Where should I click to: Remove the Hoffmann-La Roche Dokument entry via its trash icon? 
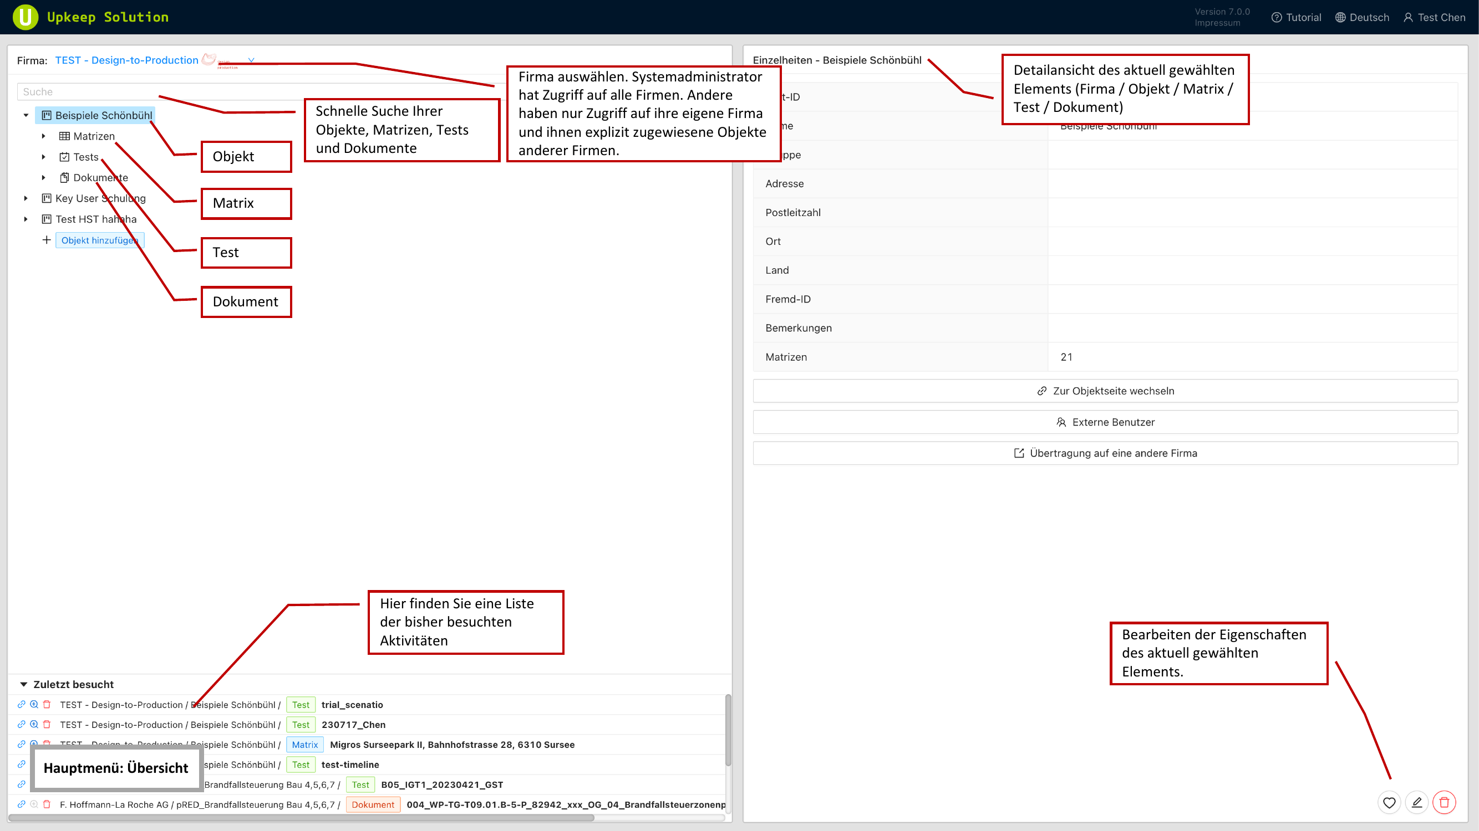[x=47, y=804]
